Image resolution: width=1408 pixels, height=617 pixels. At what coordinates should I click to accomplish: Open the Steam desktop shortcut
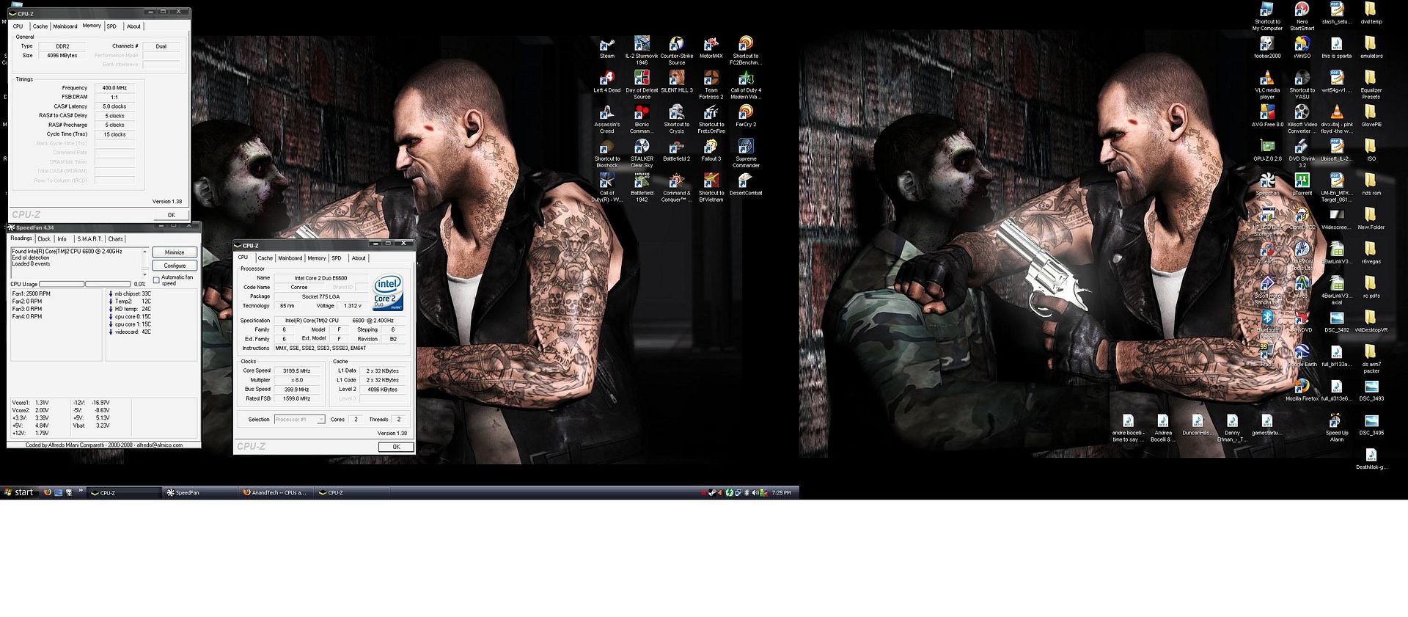click(x=606, y=45)
